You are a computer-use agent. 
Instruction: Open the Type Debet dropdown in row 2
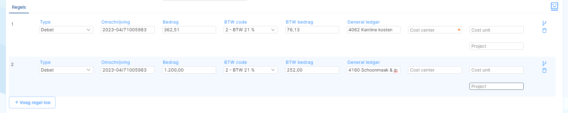point(66,70)
